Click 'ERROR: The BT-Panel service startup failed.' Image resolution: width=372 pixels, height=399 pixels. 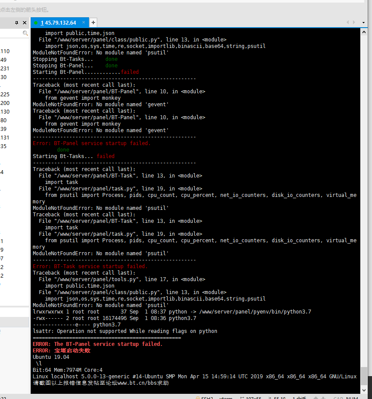click(x=98, y=344)
